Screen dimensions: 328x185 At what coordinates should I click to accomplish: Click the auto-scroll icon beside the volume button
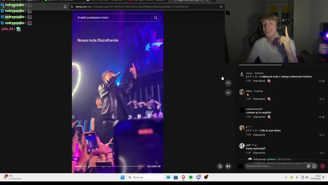(x=220, y=166)
